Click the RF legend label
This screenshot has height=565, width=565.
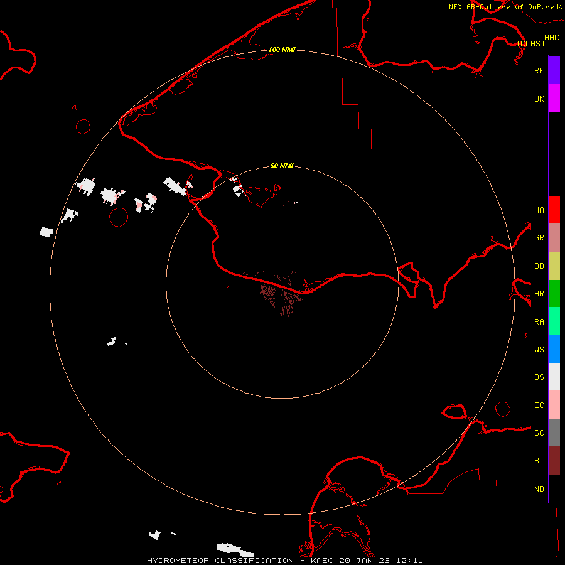point(539,70)
